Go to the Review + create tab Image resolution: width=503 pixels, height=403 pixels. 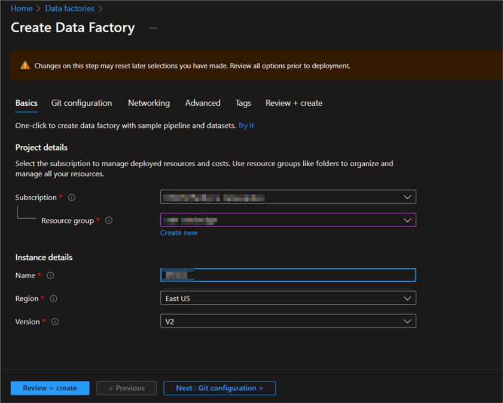(x=294, y=103)
